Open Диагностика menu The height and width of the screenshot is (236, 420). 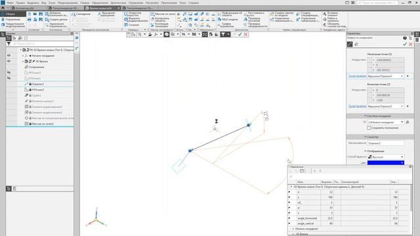coord(118,3)
